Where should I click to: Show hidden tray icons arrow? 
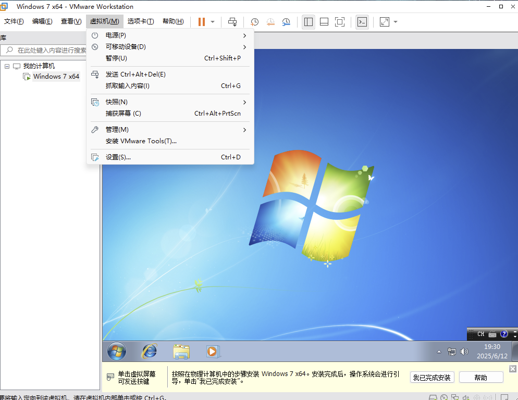tap(439, 352)
